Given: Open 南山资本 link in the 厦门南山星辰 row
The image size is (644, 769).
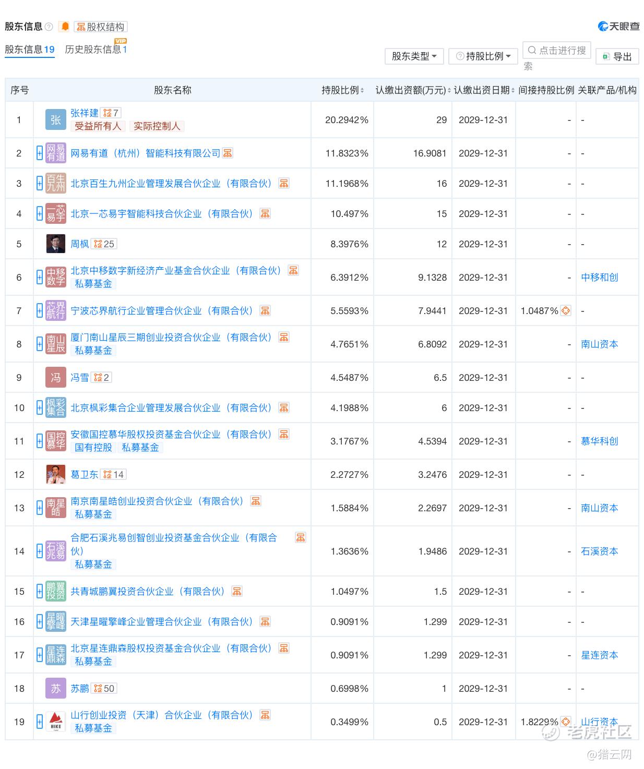Looking at the screenshot, I should pos(600,344).
